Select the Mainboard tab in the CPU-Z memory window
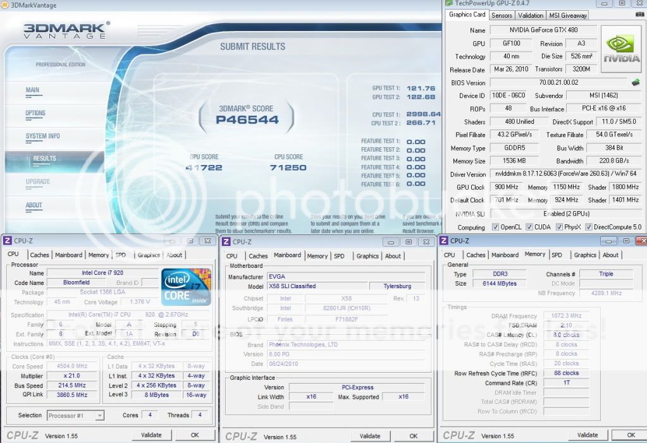Screen dimensions: 647x443 tap(505, 255)
